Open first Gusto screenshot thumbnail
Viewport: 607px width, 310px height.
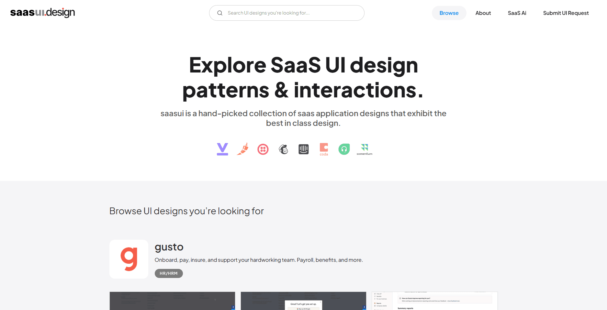click(x=172, y=301)
